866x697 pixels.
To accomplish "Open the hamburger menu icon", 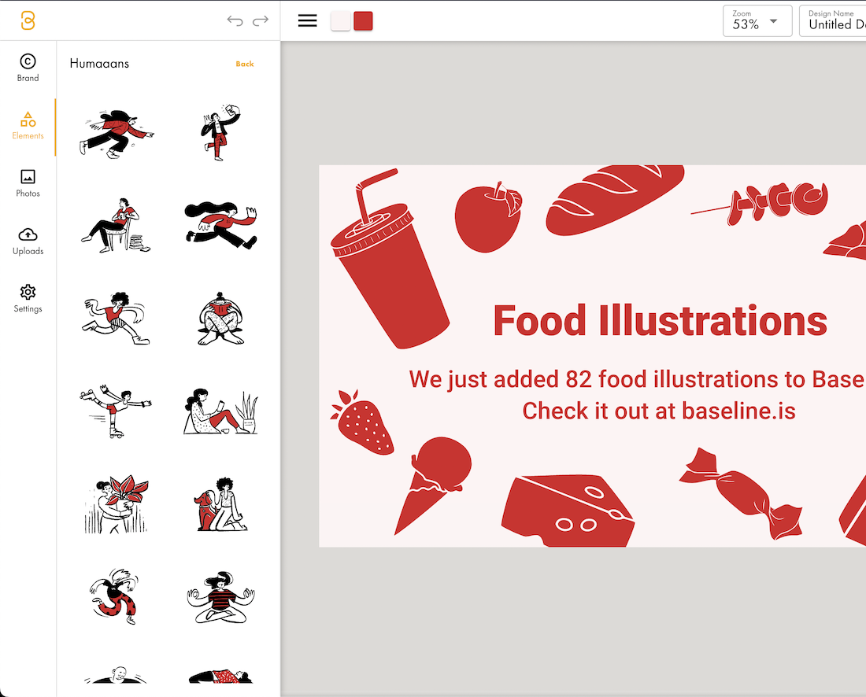I will tap(308, 21).
